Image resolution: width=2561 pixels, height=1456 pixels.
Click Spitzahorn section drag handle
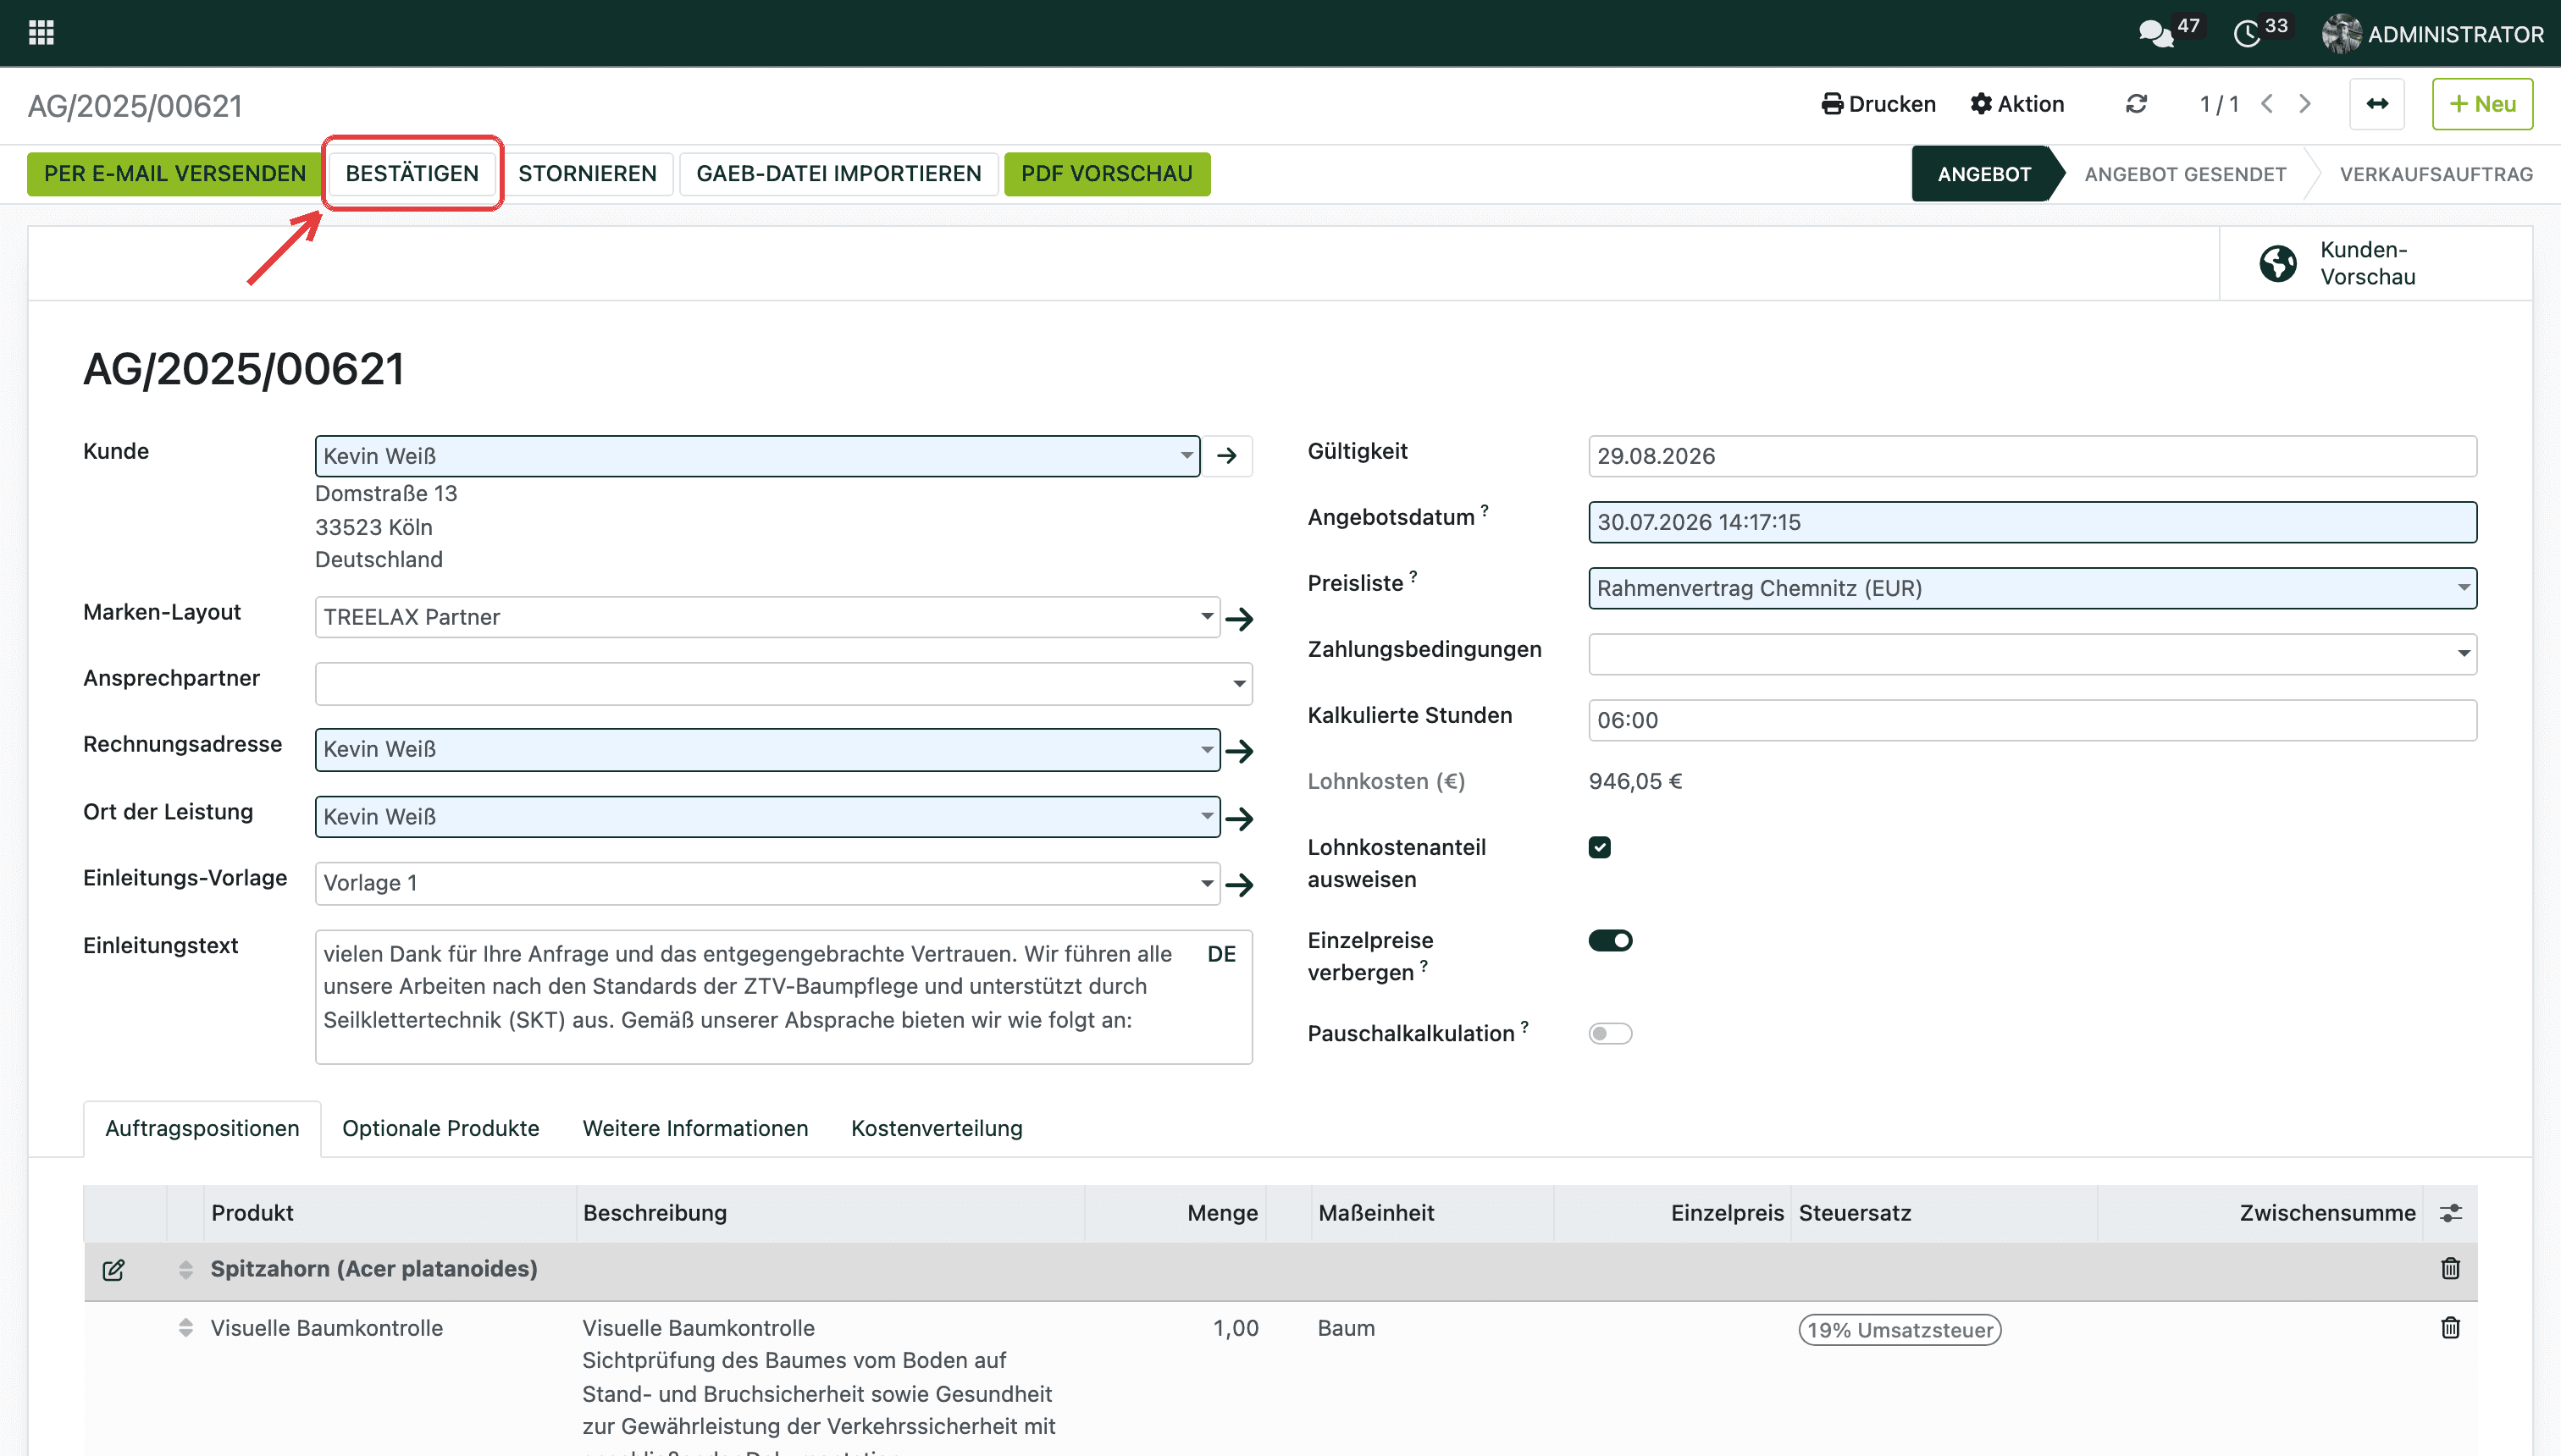click(186, 1270)
